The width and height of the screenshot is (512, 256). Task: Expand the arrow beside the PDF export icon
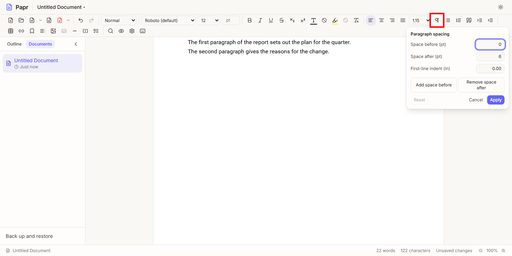(x=68, y=20)
